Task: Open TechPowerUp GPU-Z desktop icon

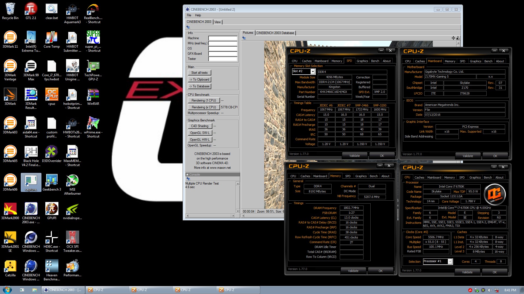Action: click(x=93, y=70)
